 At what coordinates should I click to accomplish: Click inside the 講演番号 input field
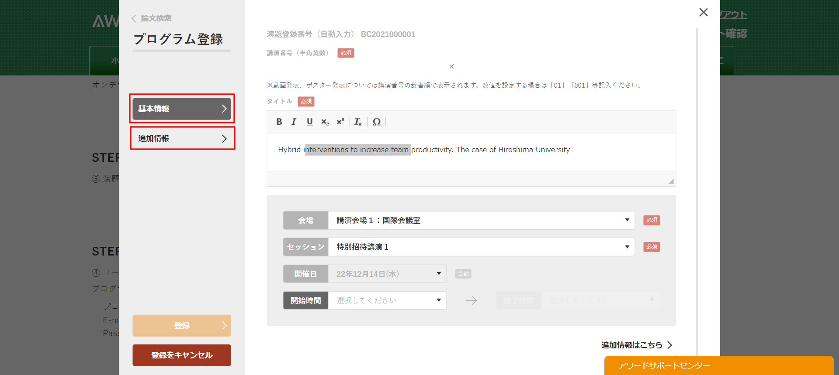click(x=356, y=67)
